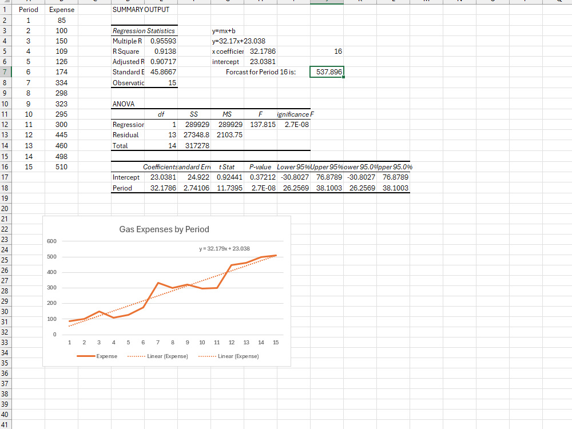This screenshot has height=429, width=572.
Task: Click the Forcast for Period 16 is label
Action: click(260, 72)
